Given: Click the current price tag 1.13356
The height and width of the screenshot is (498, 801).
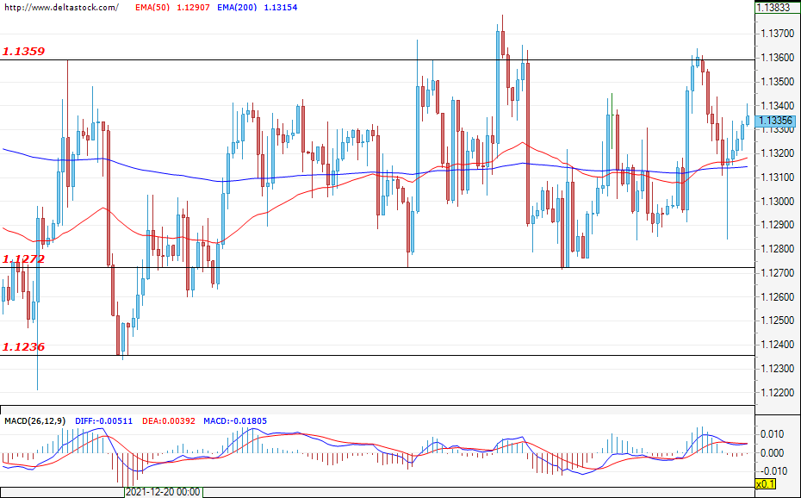Looking at the screenshot, I should coord(776,121).
